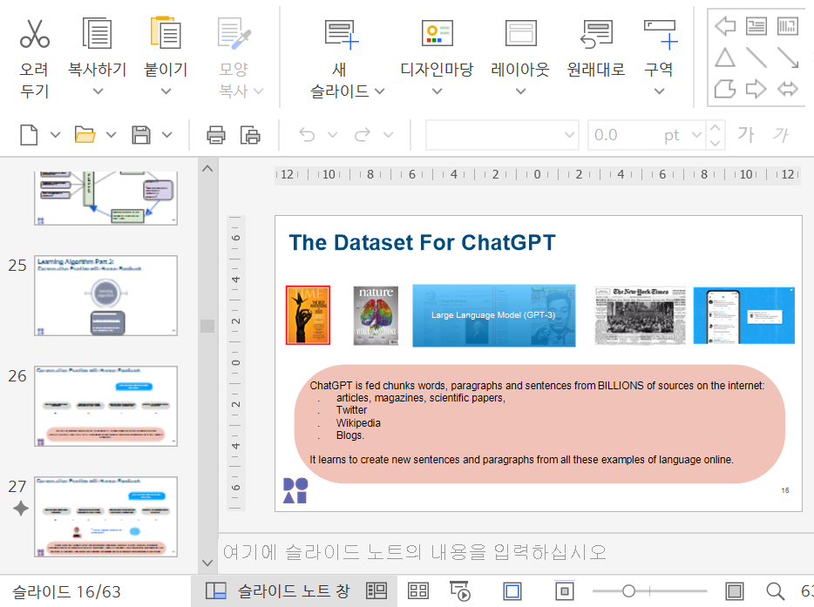Viewport: 814px width, 607px height.
Task: Click the Undo arrow icon
Action: click(x=308, y=135)
